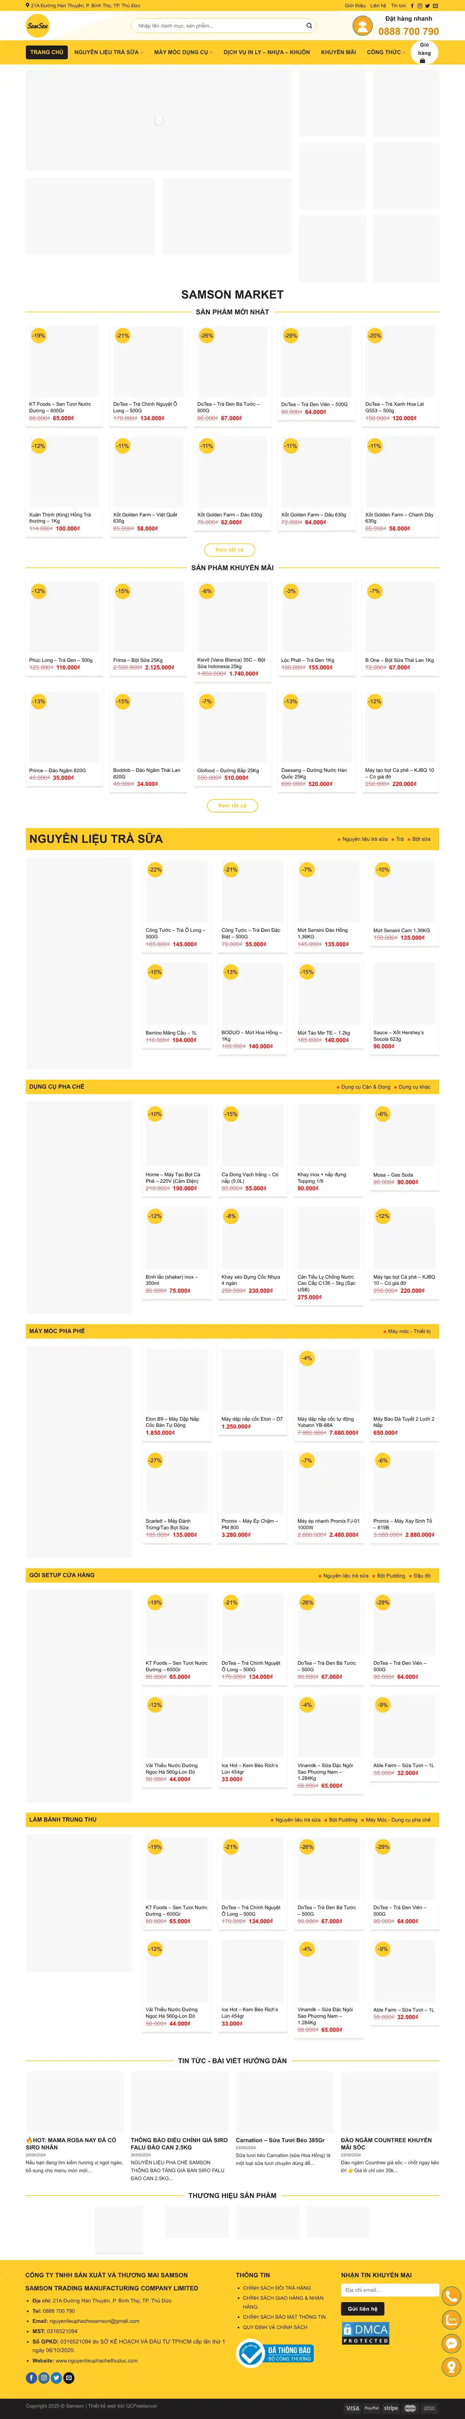465x2419 pixels.
Task: Click the SamSon logo in the header
Action: click(x=38, y=26)
